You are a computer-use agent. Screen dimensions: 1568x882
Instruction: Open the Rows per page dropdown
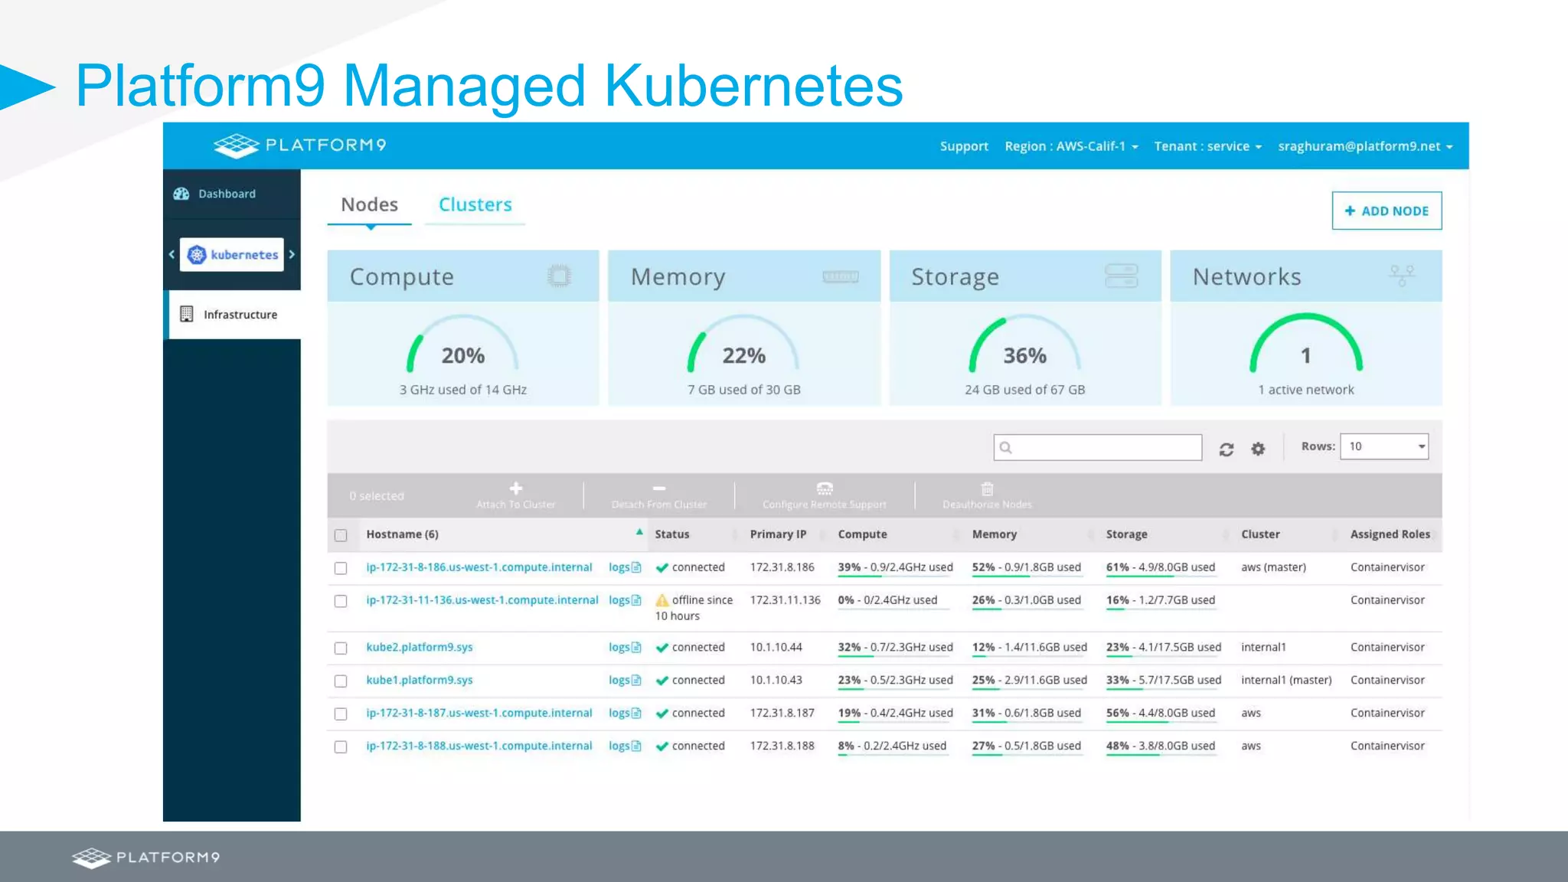click(x=1384, y=446)
